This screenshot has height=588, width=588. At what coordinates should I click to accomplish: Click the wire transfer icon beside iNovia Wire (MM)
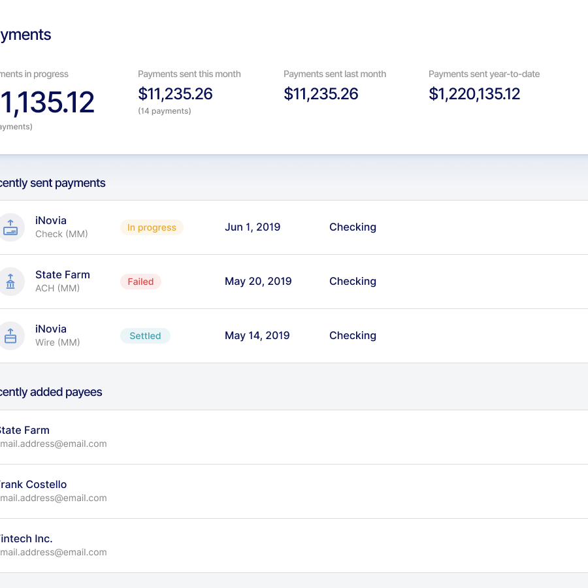coord(10,336)
